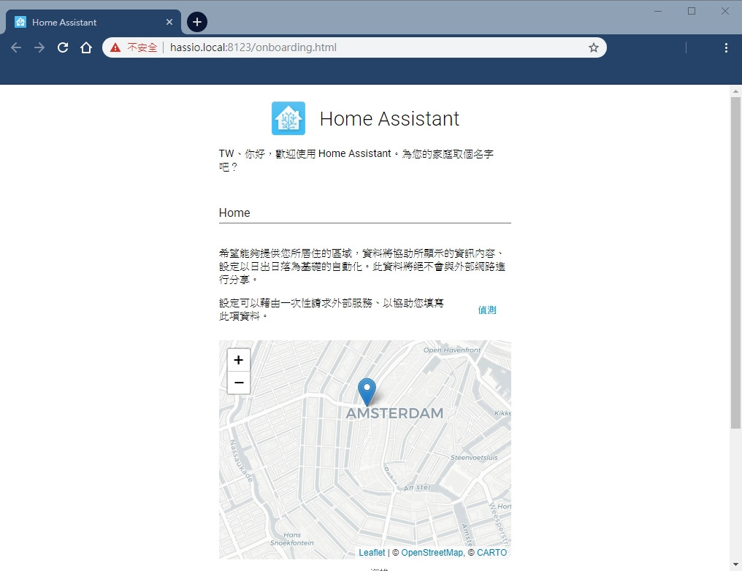Go back with the browser back arrow
The height and width of the screenshot is (571, 742).
(x=16, y=47)
